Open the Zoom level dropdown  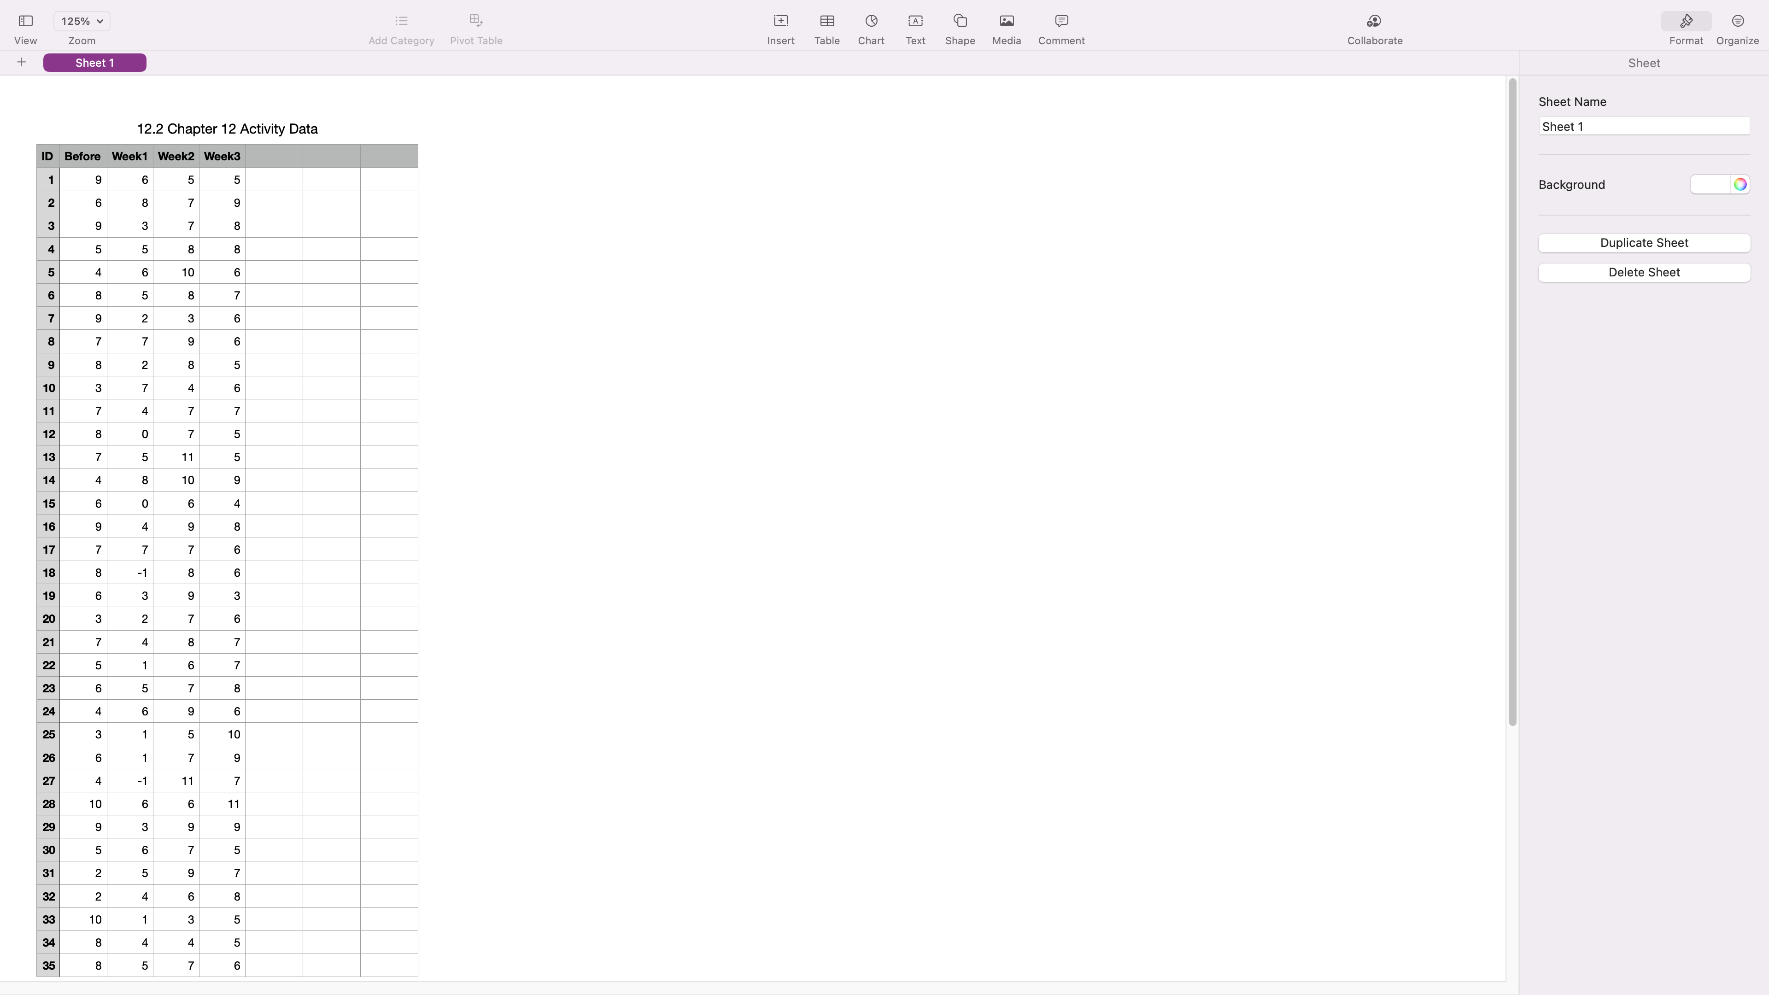pyautogui.click(x=82, y=21)
